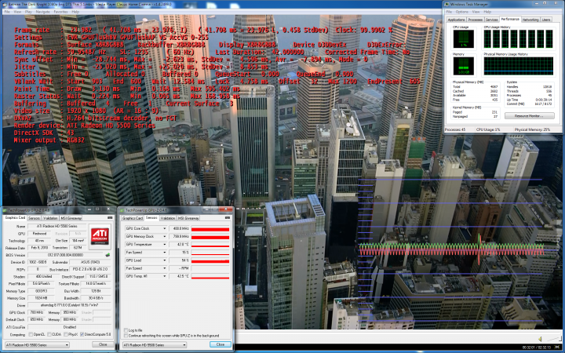Click the media player seek bar
This screenshot has width=565, height=353.
pyautogui.click(x=398, y=332)
